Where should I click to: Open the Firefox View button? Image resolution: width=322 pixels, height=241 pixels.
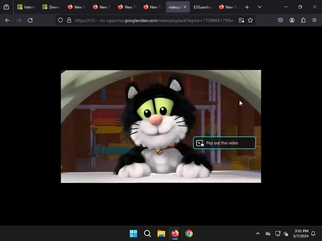pyautogui.click(x=6, y=7)
